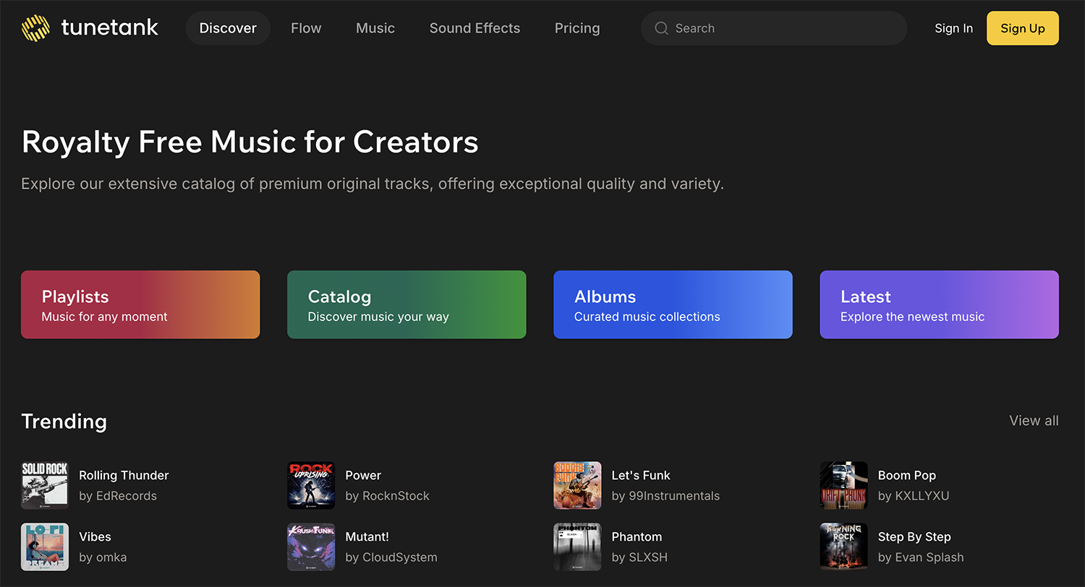
Task: Open the Rolling Thunder track title
Action: click(x=124, y=475)
